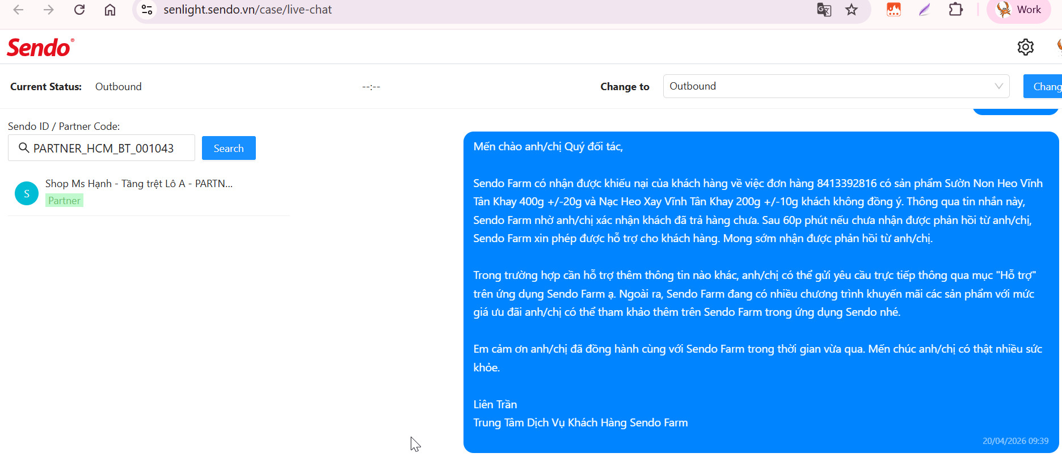The height and width of the screenshot is (457, 1062).
Task: Open browser home page
Action: point(110,10)
